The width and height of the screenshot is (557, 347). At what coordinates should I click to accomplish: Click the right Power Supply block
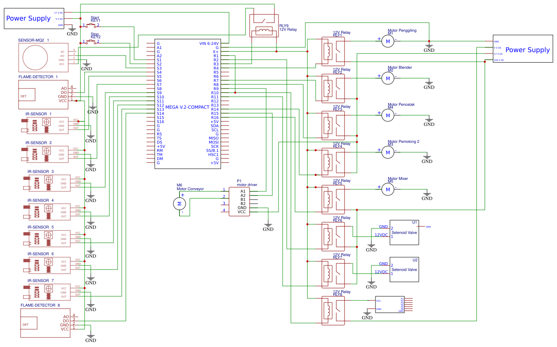[x=523, y=49]
